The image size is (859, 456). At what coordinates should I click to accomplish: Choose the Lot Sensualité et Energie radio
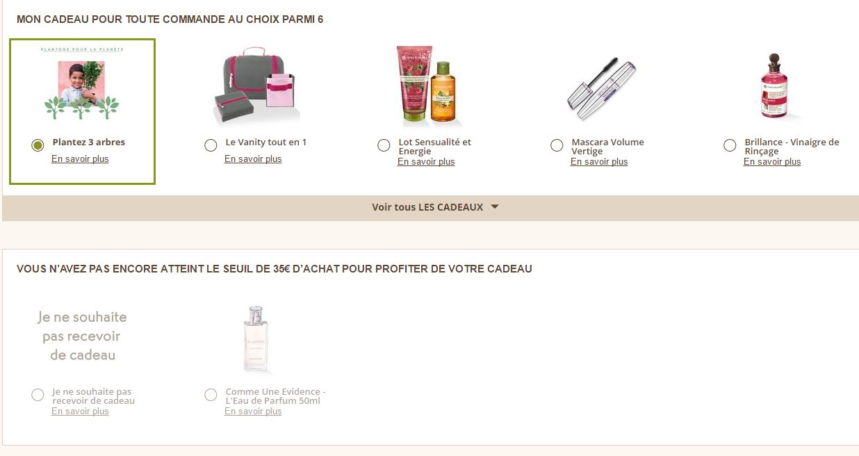pyautogui.click(x=384, y=145)
